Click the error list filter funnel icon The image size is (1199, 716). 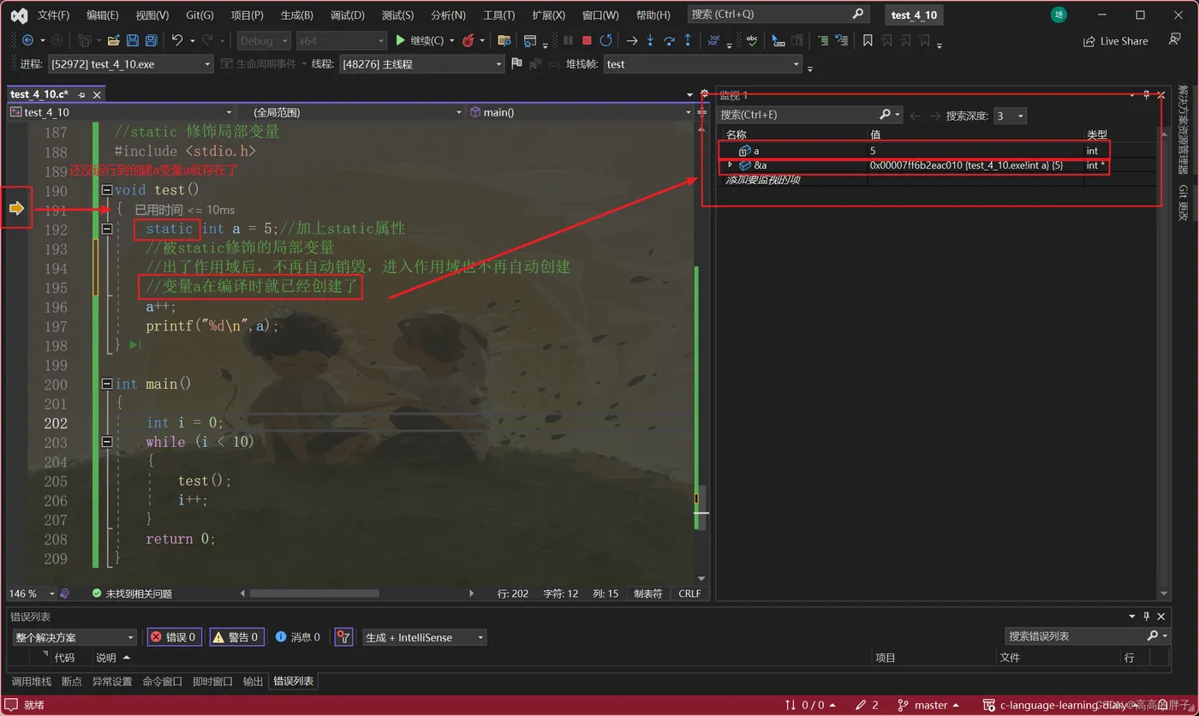click(343, 637)
